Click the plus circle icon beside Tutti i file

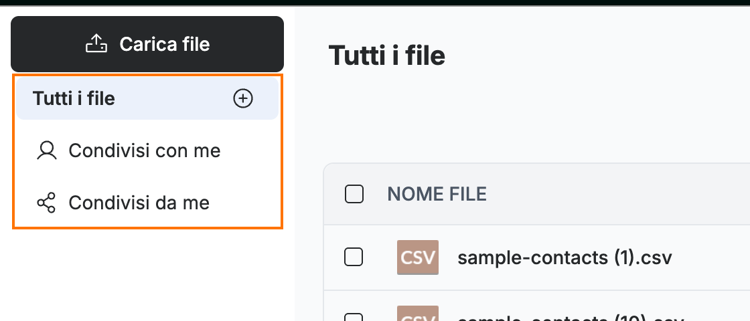(x=243, y=98)
